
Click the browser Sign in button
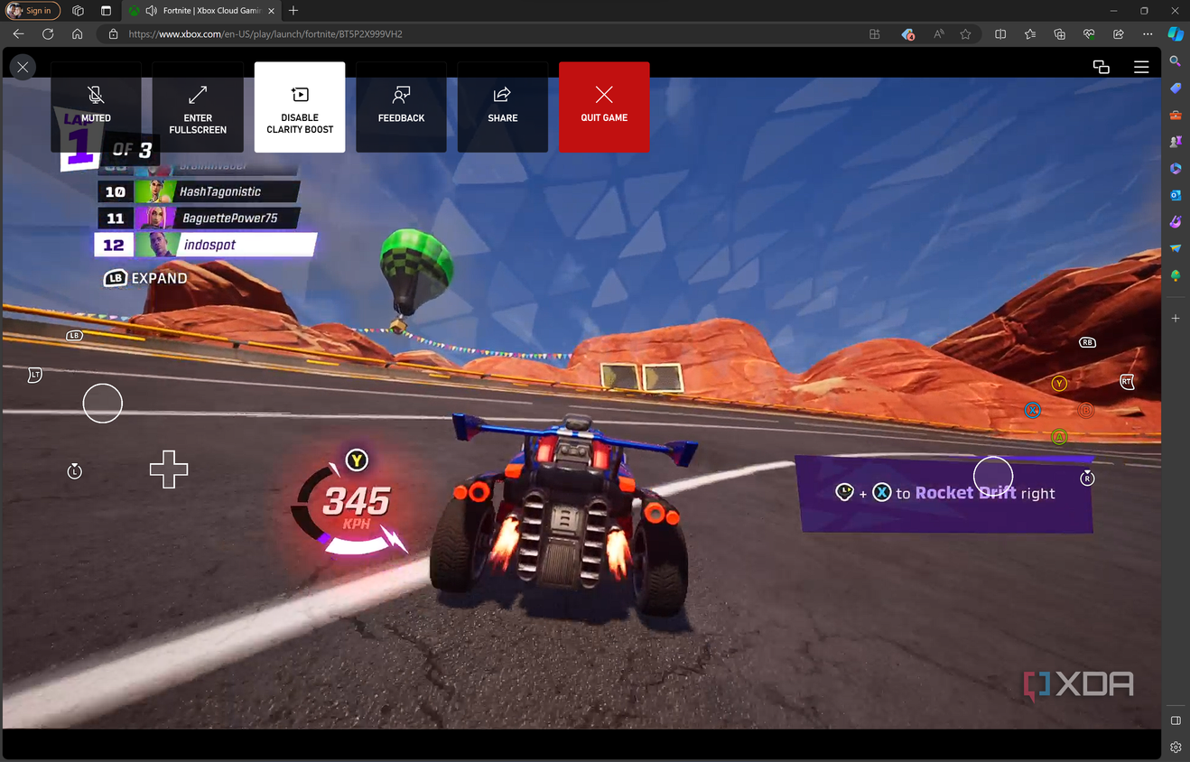[33, 11]
